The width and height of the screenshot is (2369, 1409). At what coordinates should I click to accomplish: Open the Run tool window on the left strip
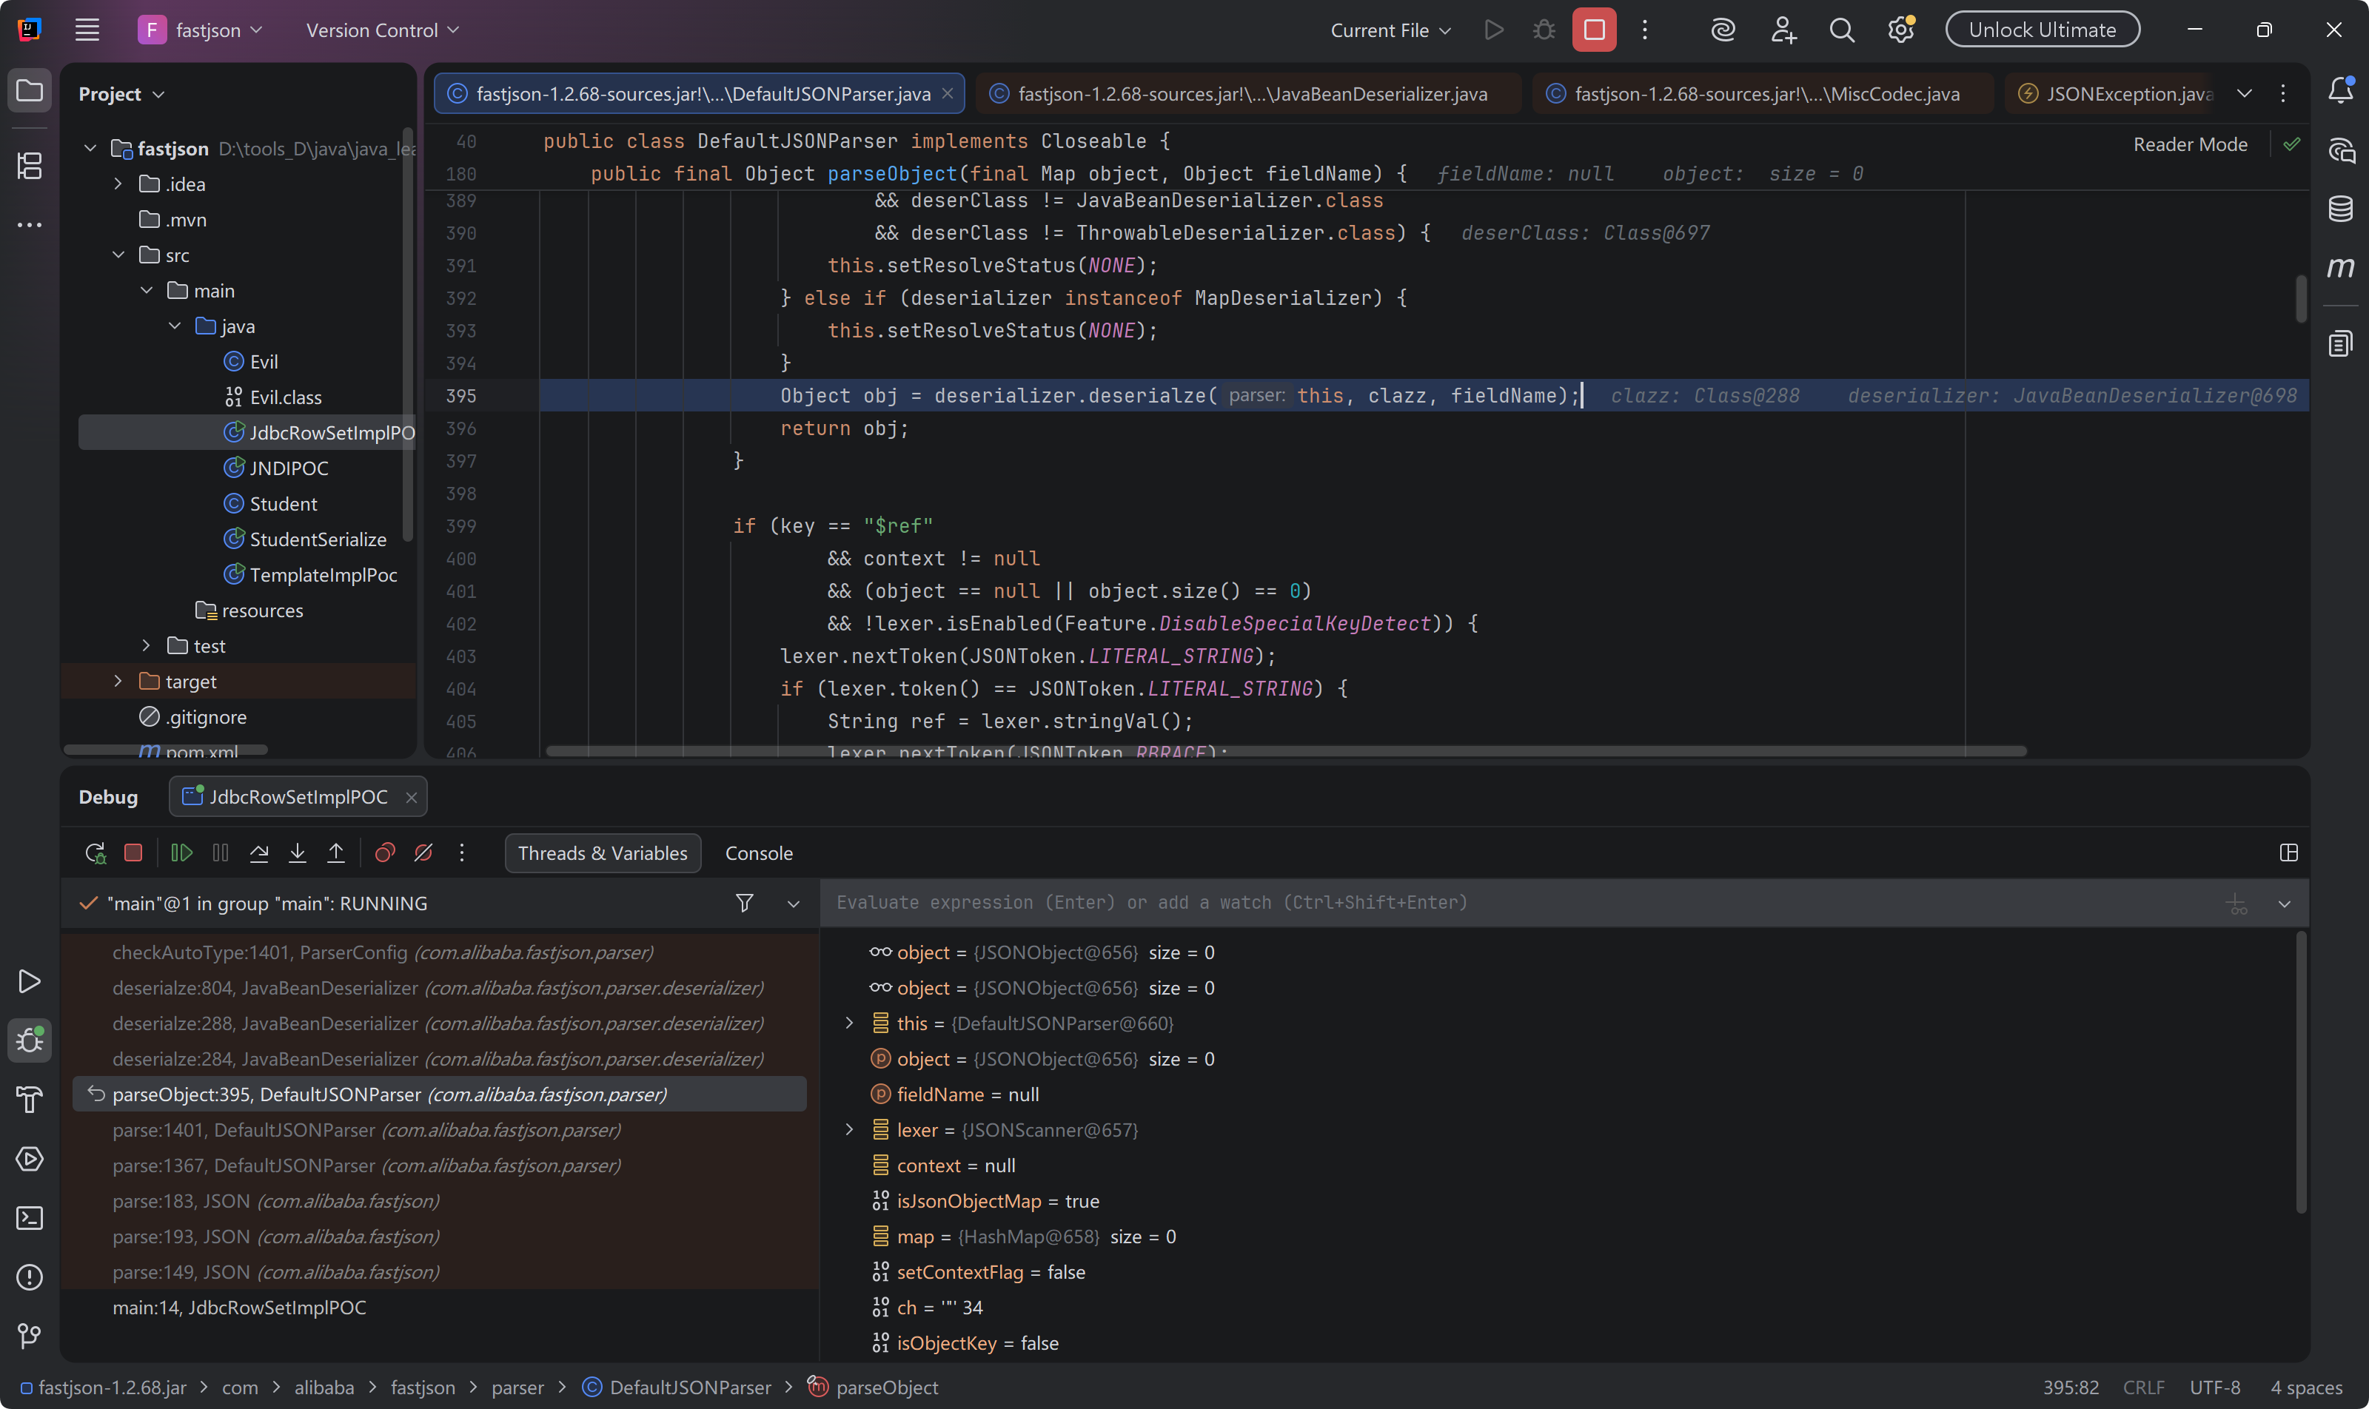30,981
